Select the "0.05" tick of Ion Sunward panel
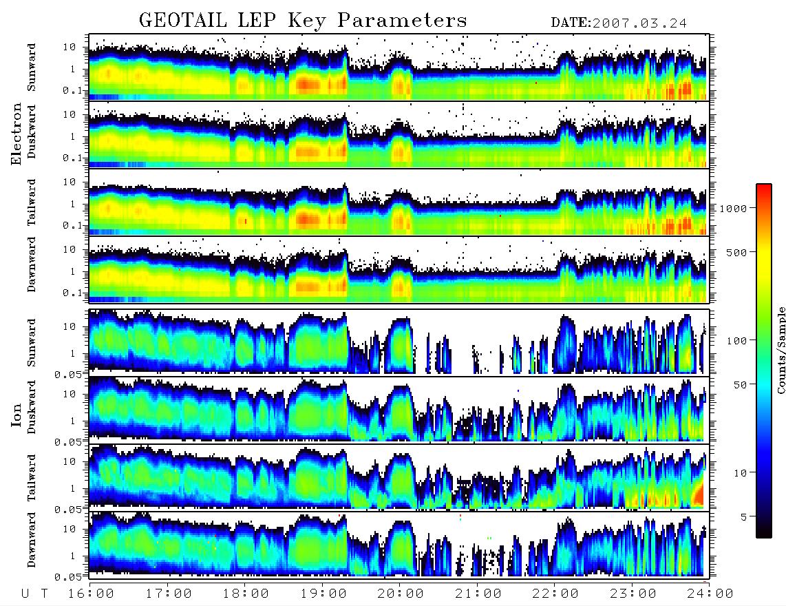786x606 pixels. (x=68, y=374)
